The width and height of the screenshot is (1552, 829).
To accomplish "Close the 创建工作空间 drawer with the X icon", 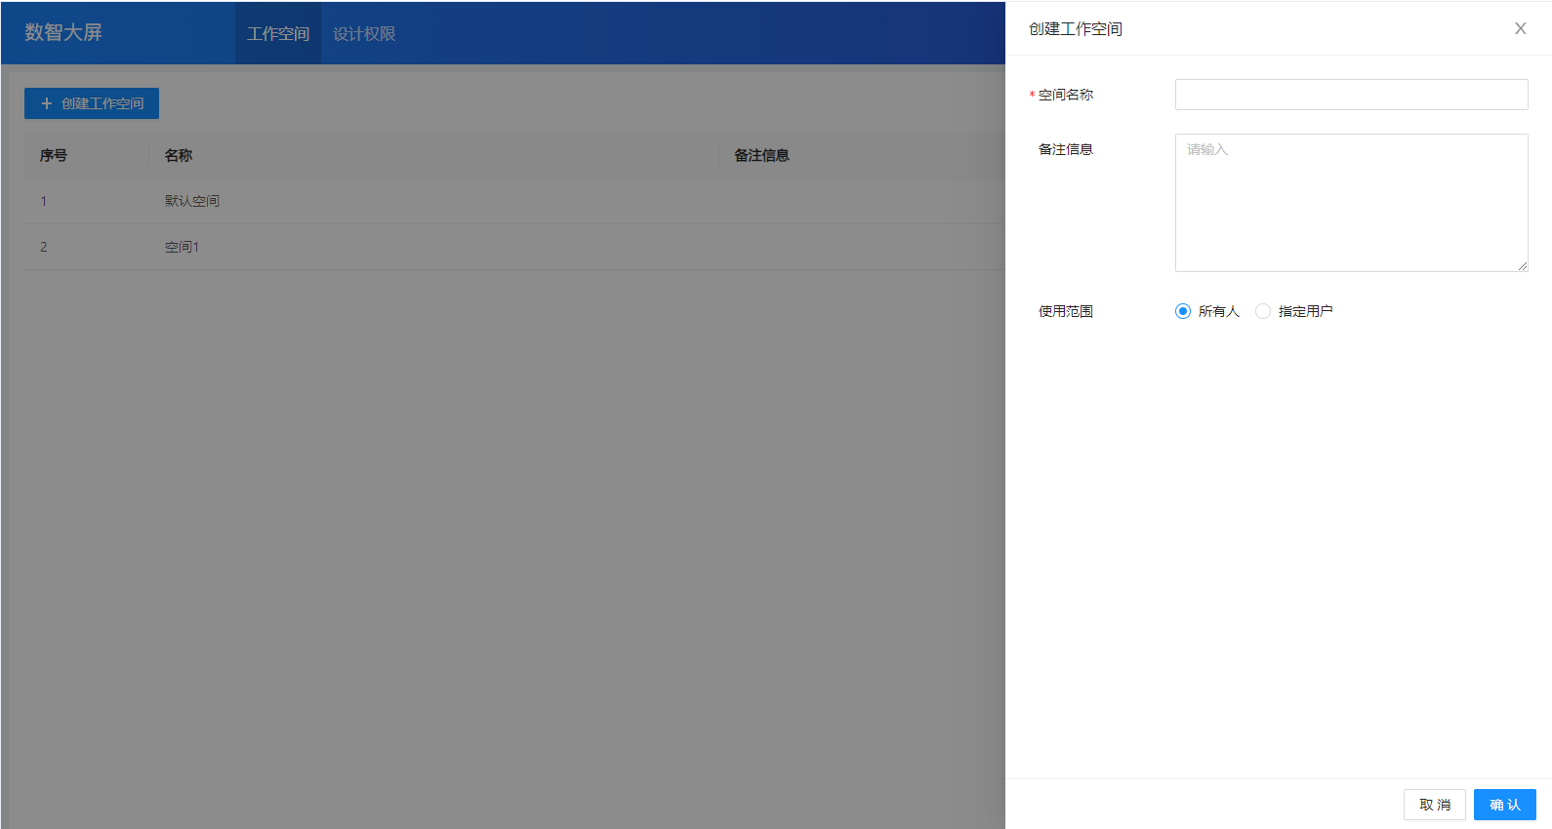I will click(1520, 28).
